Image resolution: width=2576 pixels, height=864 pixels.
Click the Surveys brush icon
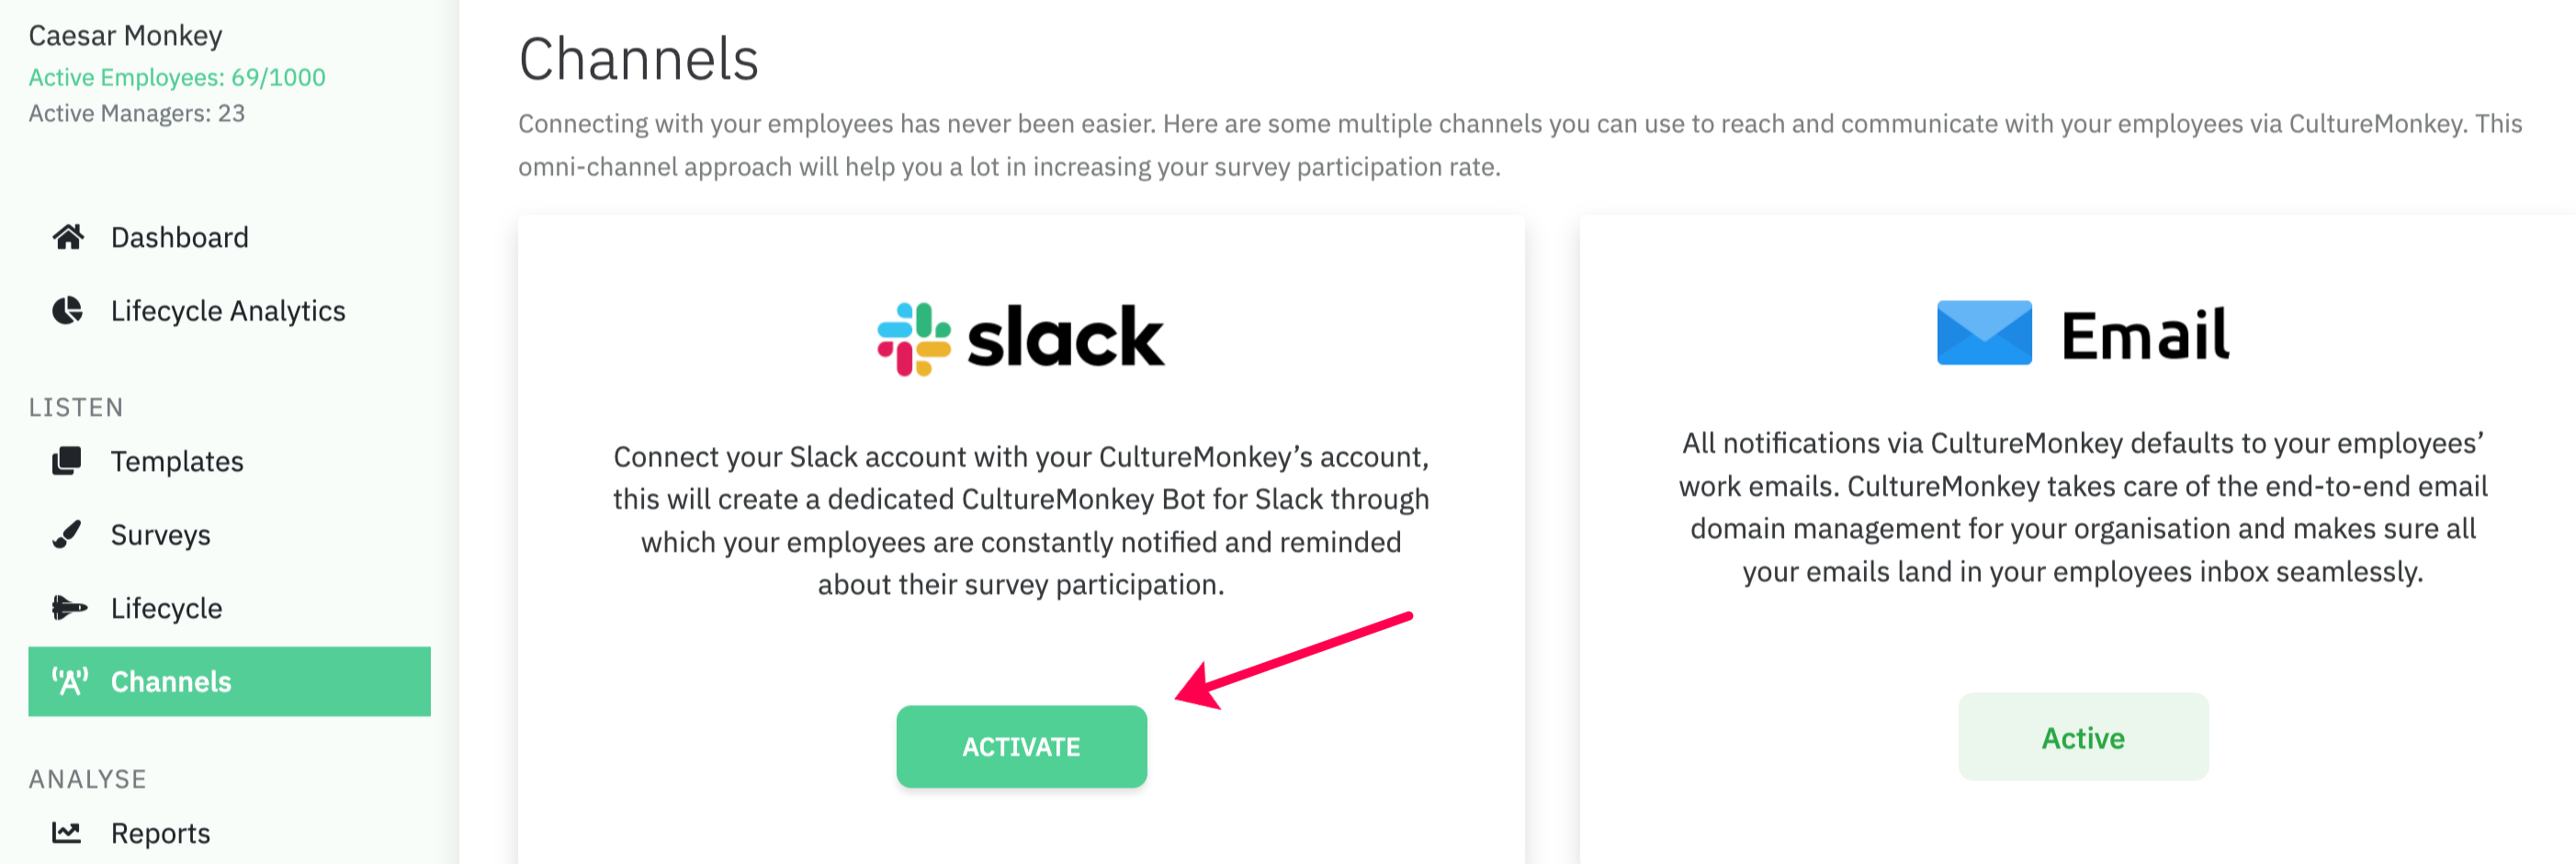(x=67, y=535)
